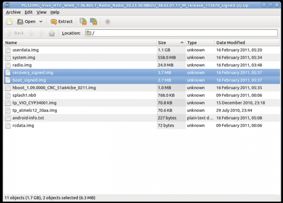The image size is (283, 203).
Task: Click the 29 July 2010, 23:44 date
Action: coord(234,111)
